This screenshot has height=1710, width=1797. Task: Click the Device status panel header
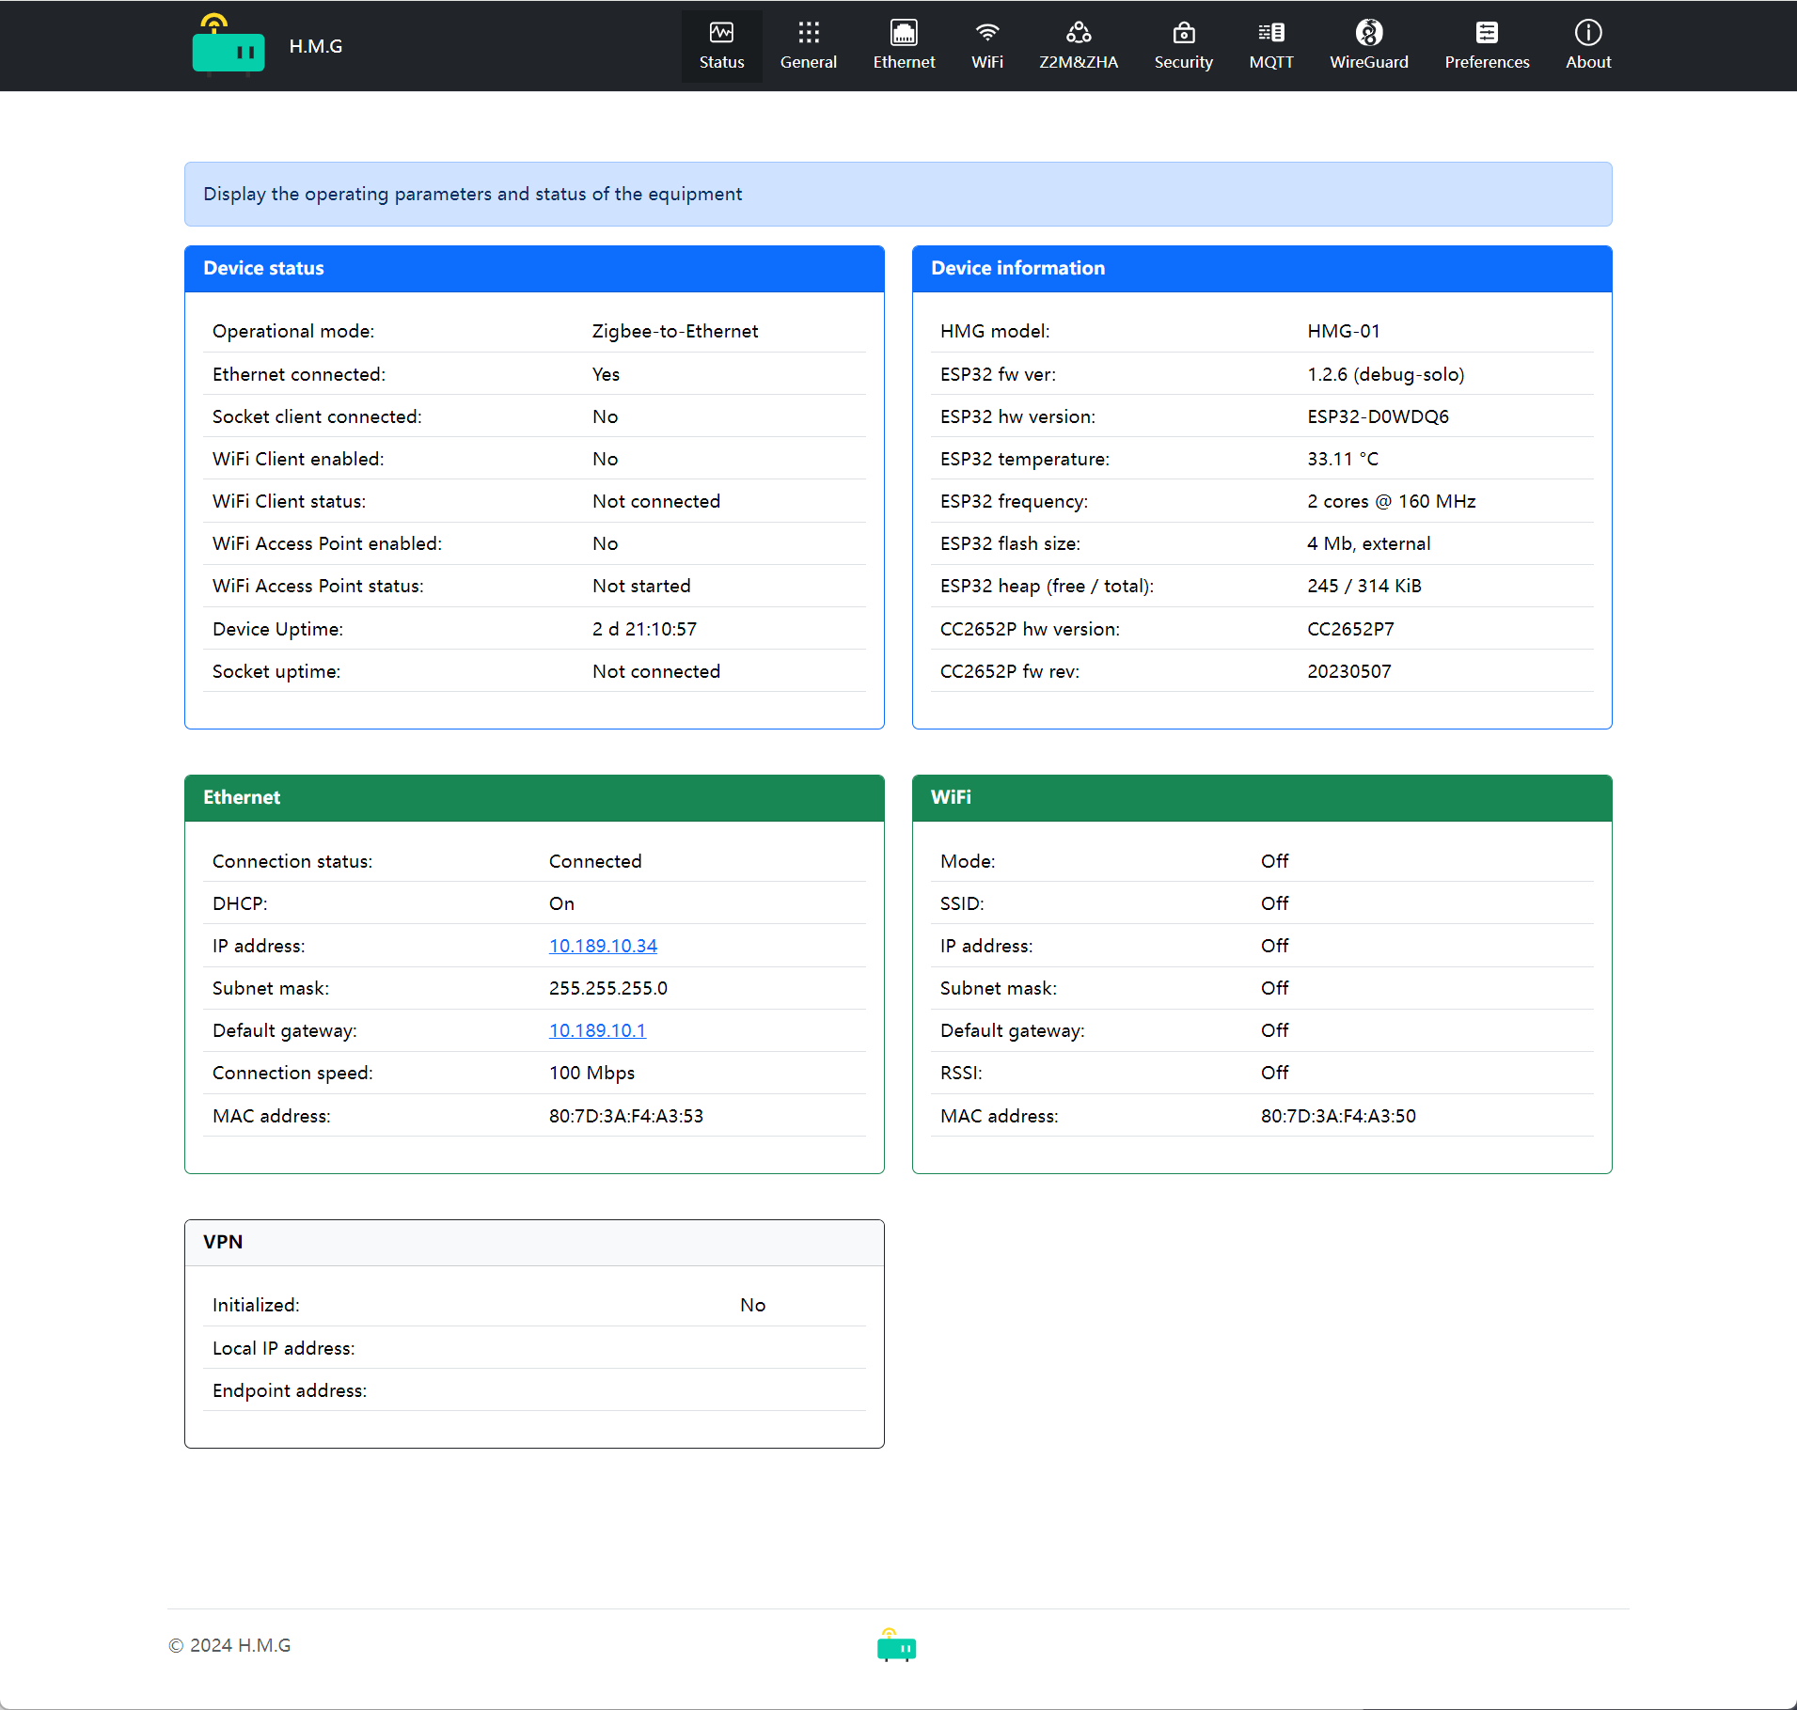[x=533, y=269]
